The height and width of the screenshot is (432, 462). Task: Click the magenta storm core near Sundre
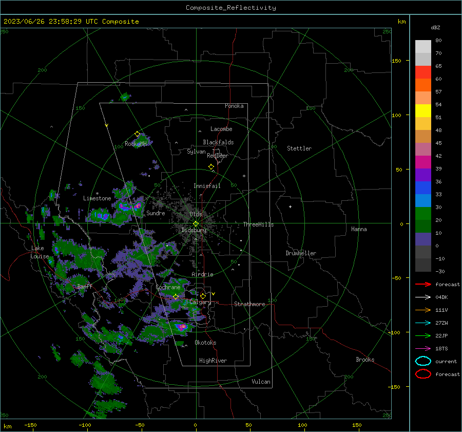tap(137, 205)
